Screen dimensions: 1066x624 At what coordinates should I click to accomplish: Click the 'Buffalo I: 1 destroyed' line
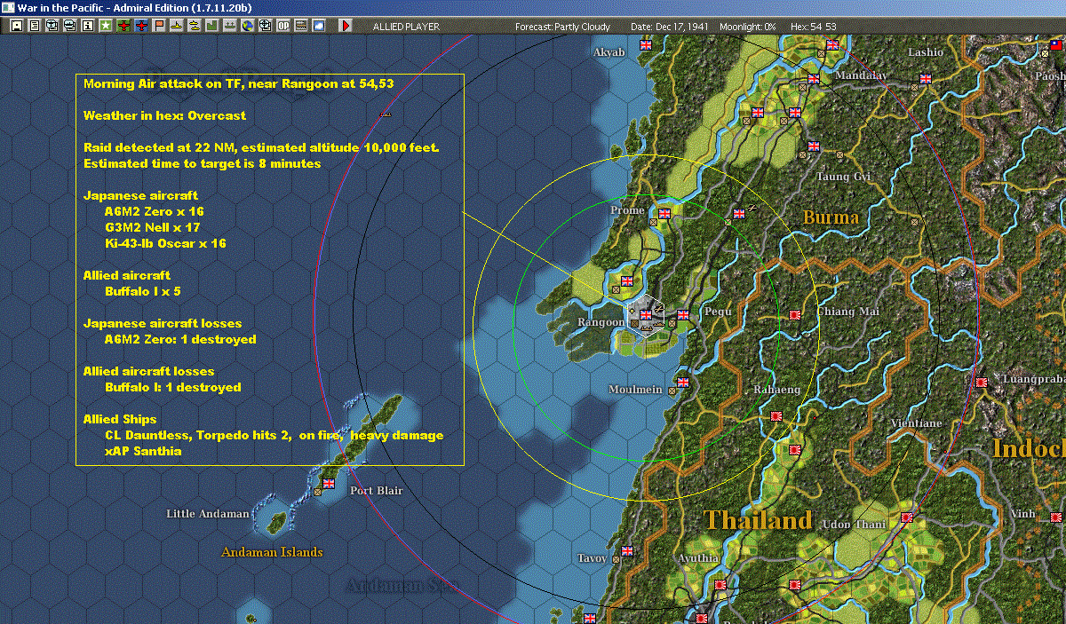(x=173, y=387)
